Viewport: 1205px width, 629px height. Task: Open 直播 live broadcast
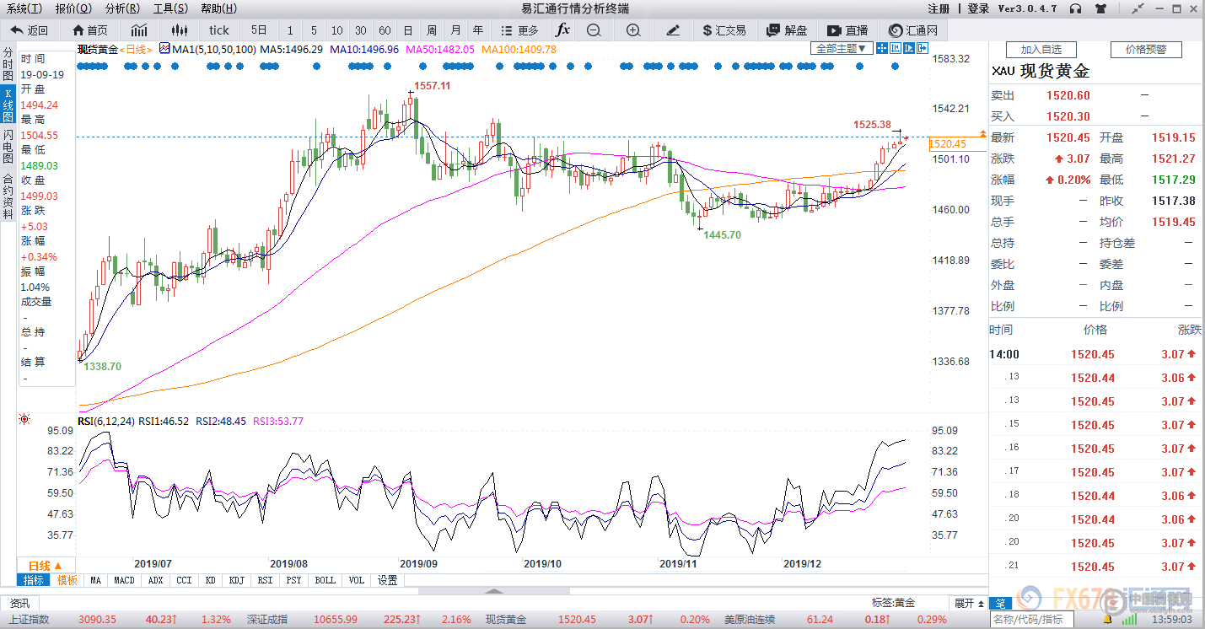pos(847,30)
